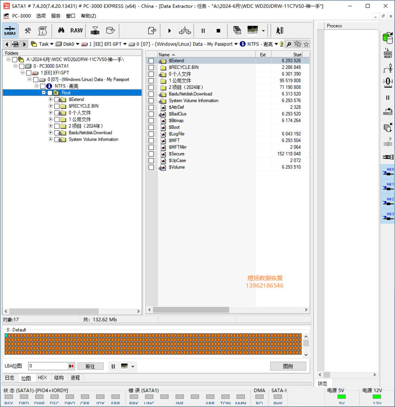Open the info scroll icon in toolbar
Viewport: 395px width, 407px height.
[x=43, y=31]
